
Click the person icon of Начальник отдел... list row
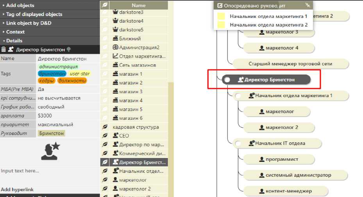point(115,171)
